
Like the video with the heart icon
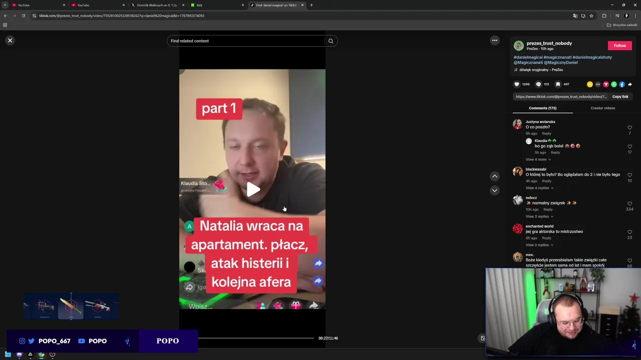point(517,84)
